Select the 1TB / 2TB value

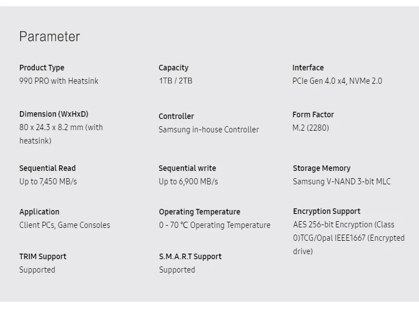(x=175, y=81)
